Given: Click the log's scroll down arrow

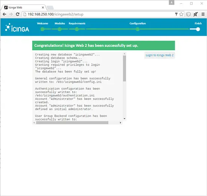Looking at the screenshot, I should 124,118.
